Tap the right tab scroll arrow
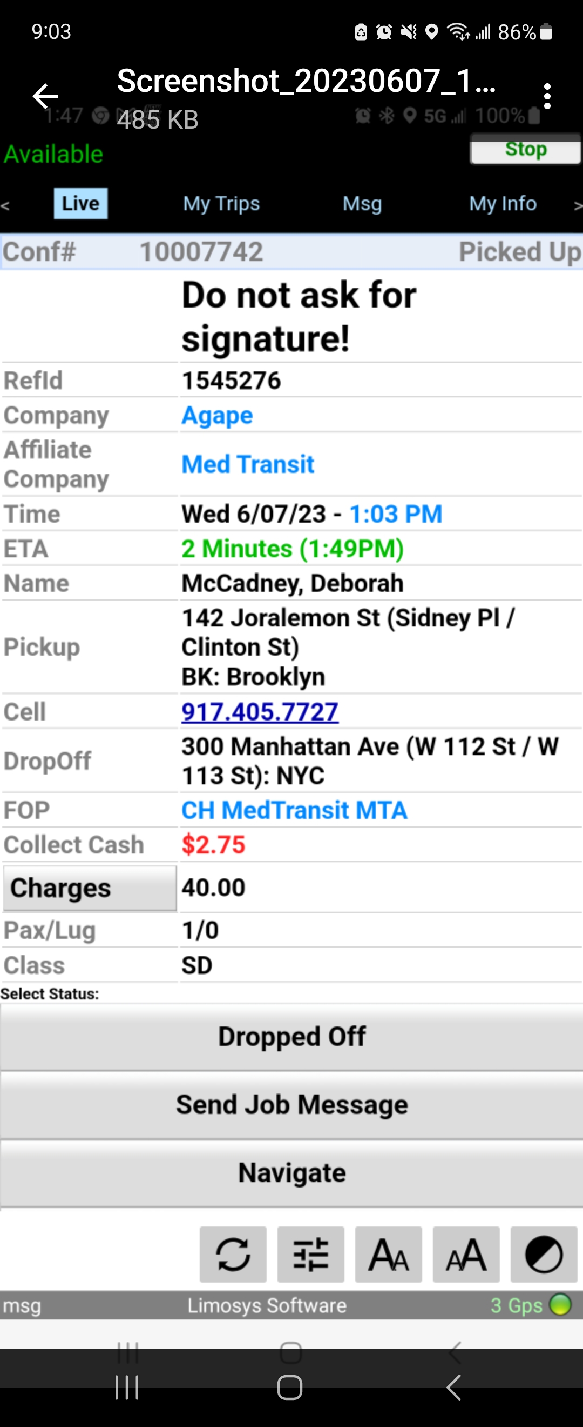 (x=578, y=205)
